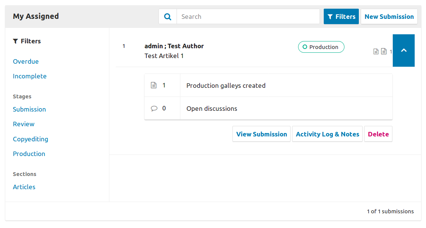Start a New Submission

389,17
